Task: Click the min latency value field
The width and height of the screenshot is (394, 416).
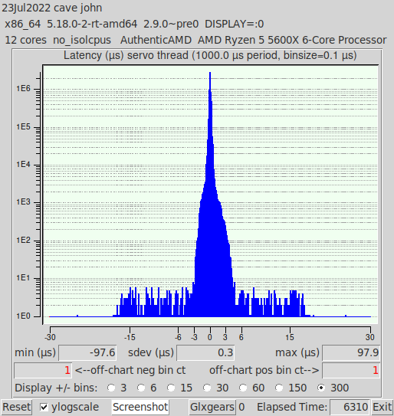Action: [87, 353]
